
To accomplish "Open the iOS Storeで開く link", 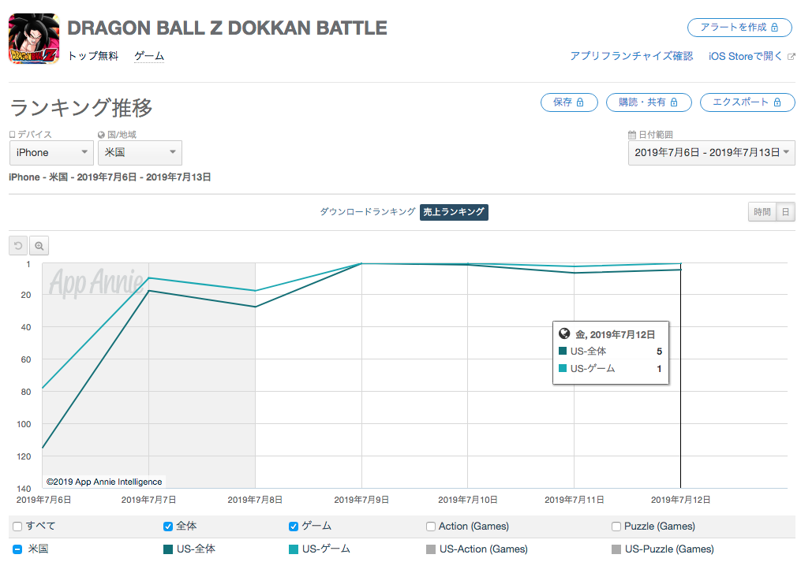I will tap(745, 56).
